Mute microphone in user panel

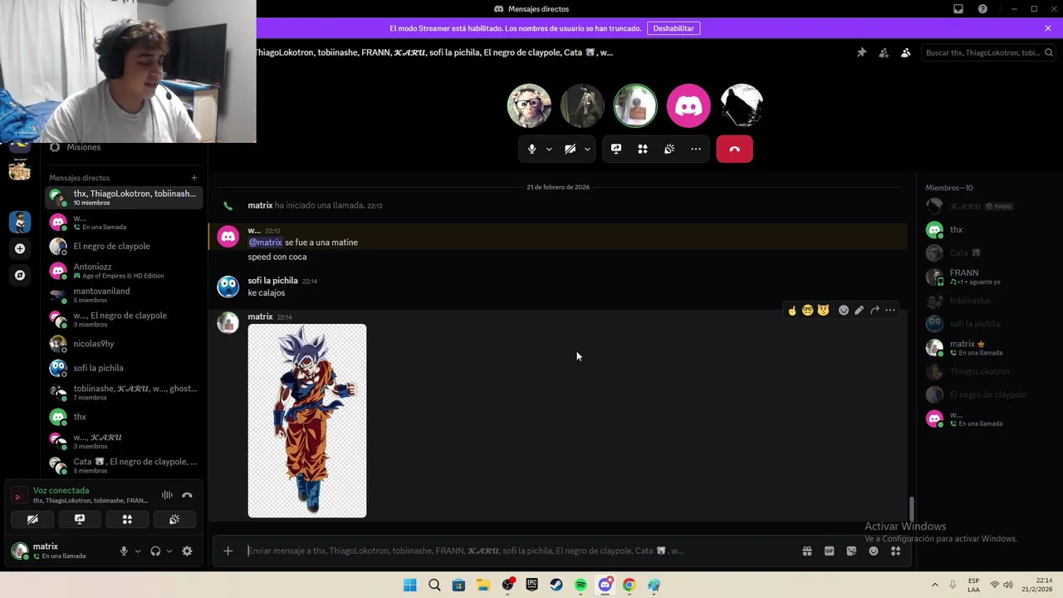click(124, 551)
